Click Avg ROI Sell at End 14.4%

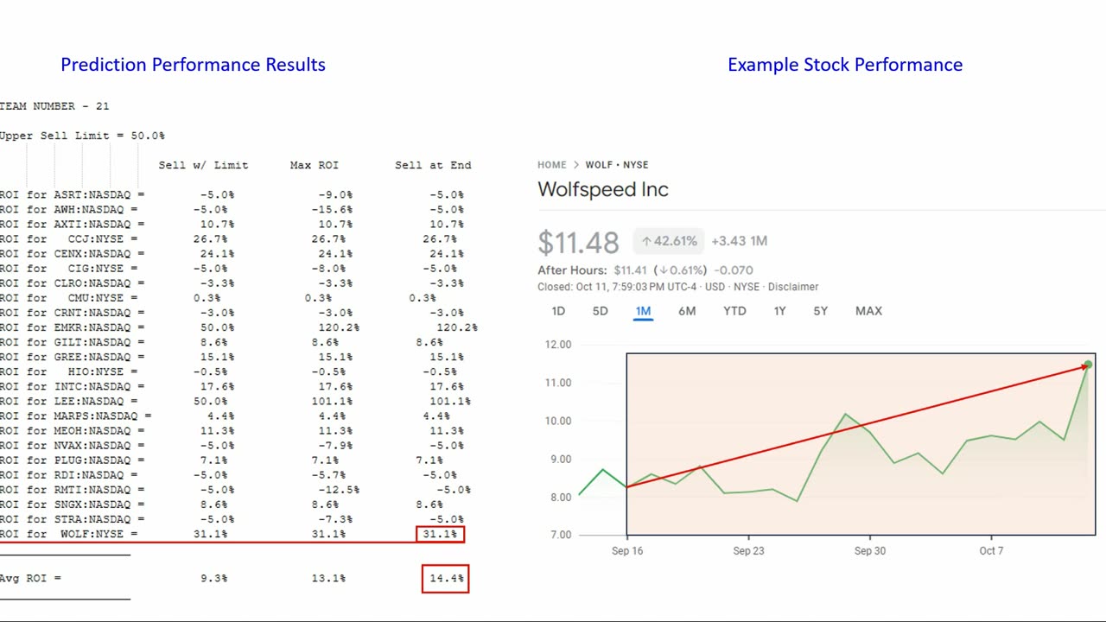(446, 578)
